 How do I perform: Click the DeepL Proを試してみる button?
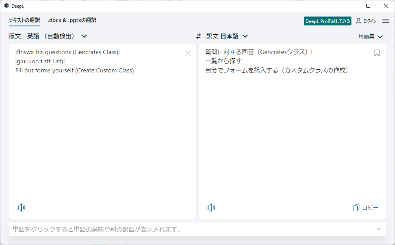click(328, 21)
